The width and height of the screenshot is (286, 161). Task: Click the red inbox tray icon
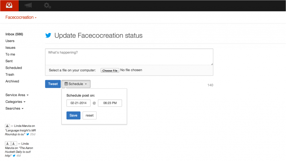point(9,5)
